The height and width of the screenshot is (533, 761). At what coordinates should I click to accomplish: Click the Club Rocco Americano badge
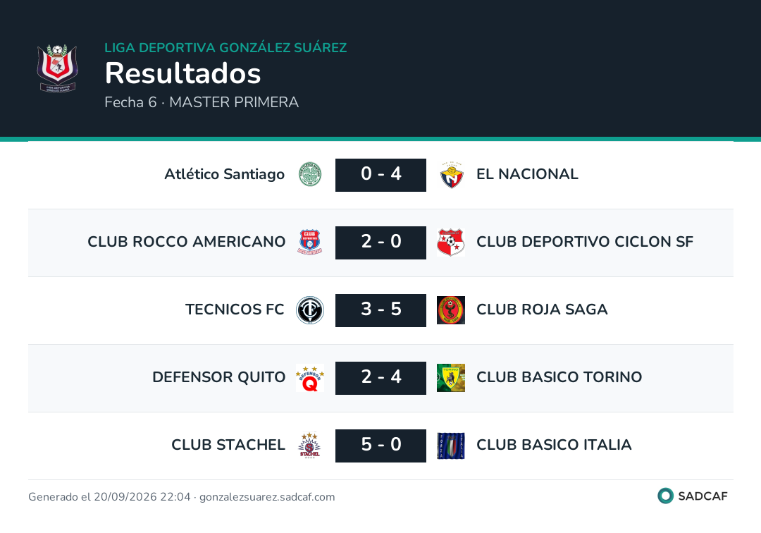(x=310, y=243)
